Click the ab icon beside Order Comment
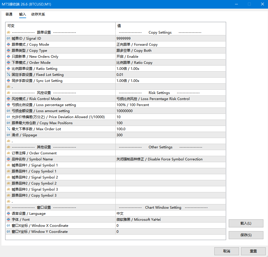Screen dimensions: 268x257 8,153
